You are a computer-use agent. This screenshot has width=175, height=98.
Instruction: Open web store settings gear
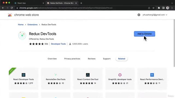coord(139,15)
